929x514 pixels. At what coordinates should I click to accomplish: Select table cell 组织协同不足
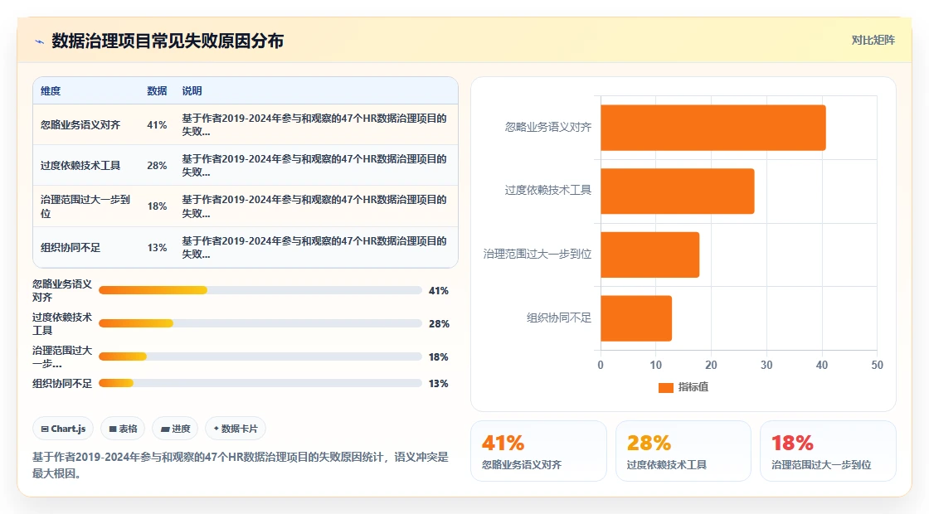(x=70, y=248)
